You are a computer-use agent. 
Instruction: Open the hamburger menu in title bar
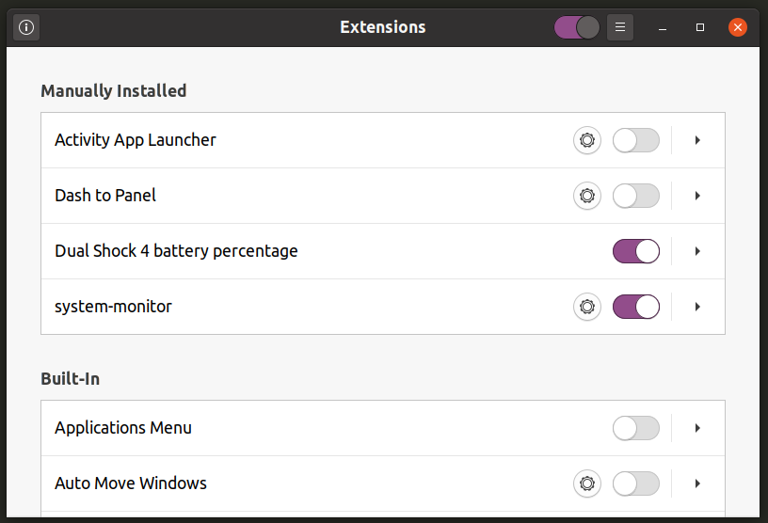(620, 27)
